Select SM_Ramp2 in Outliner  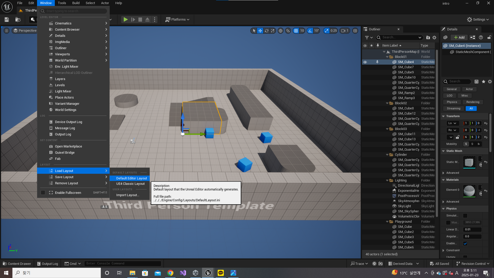[x=406, y=93]
